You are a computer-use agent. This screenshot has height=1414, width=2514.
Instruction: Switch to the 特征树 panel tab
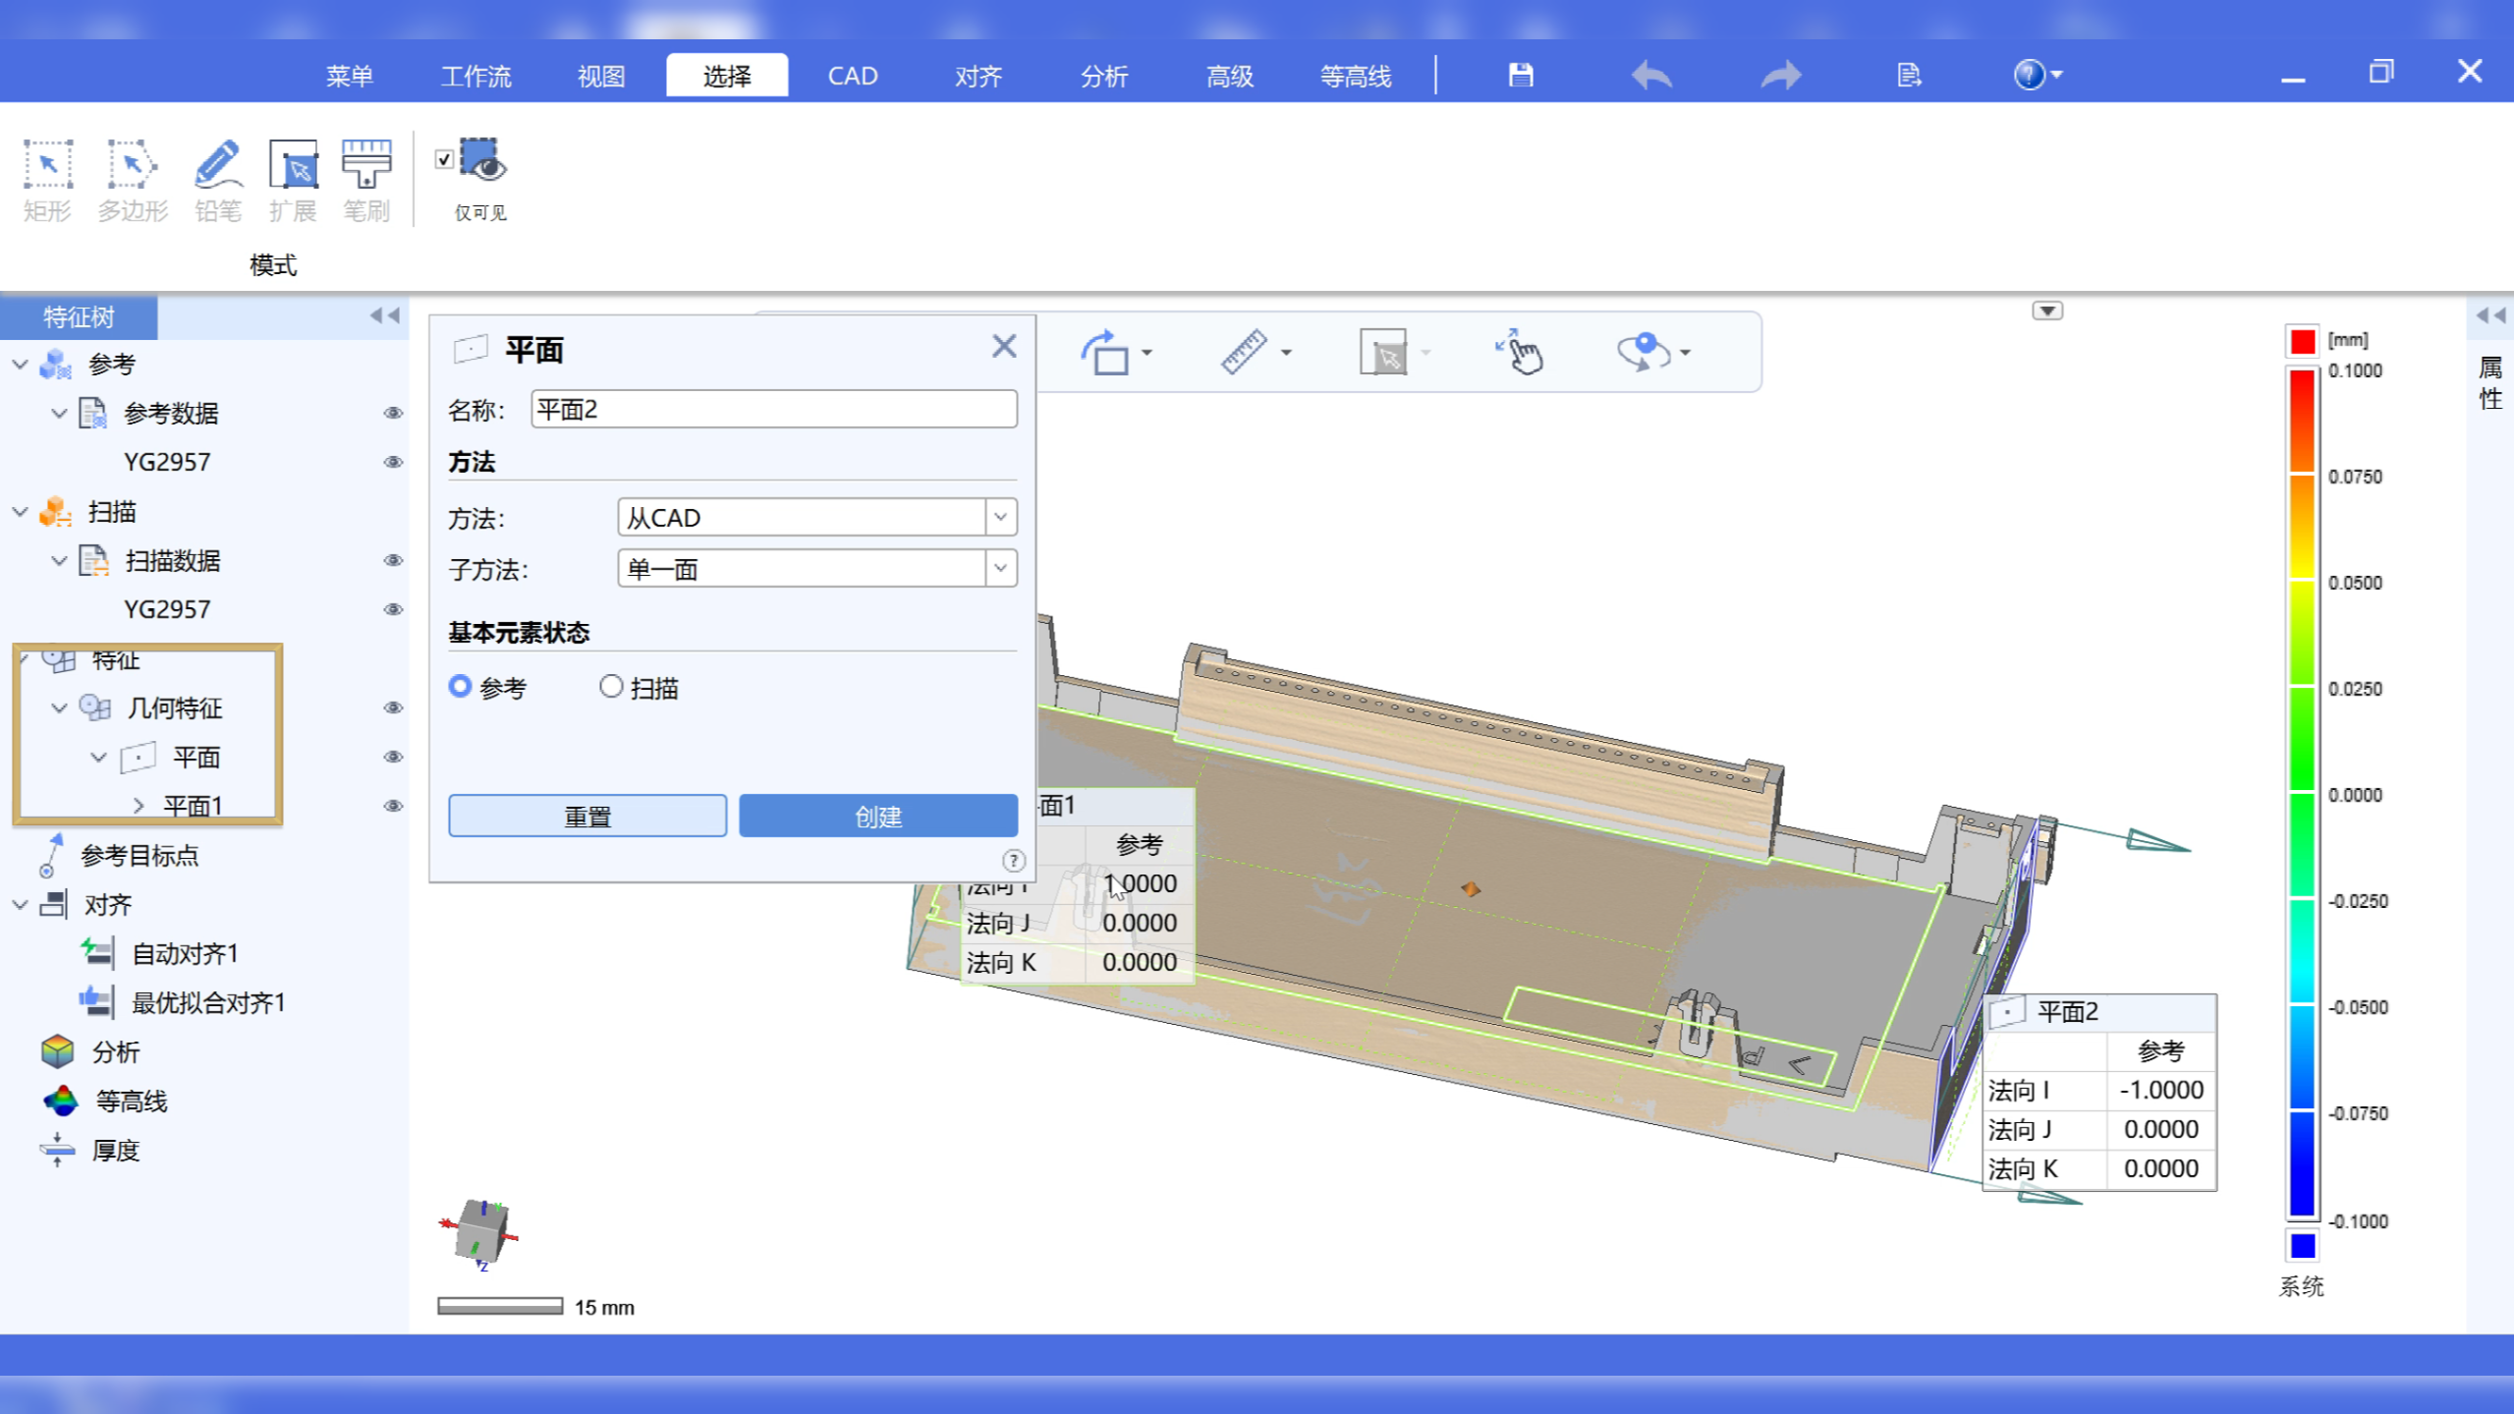(x=79, y=316)
